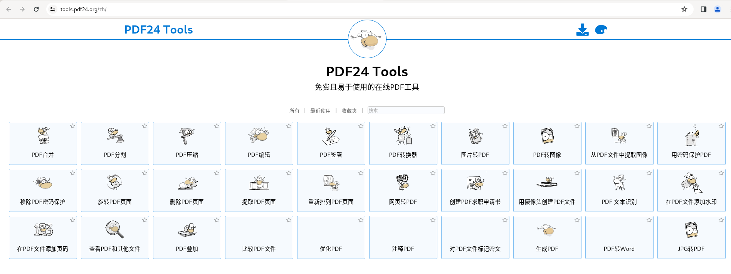Open the 查看PDF和其他文件 magnifier icon
The width and height of the screenshot is (731, 274).
(115, 229)
